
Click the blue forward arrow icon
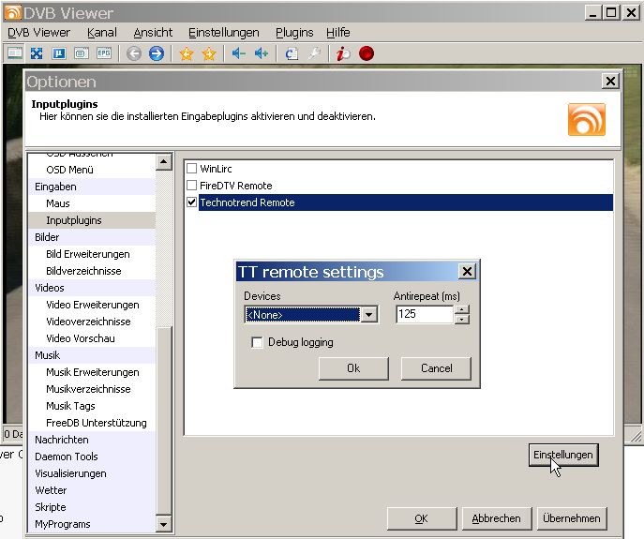coord(156,53)
